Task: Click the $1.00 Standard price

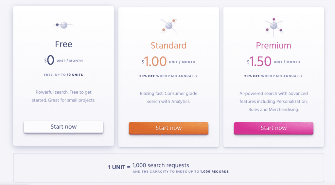Action: click(168, 62)
